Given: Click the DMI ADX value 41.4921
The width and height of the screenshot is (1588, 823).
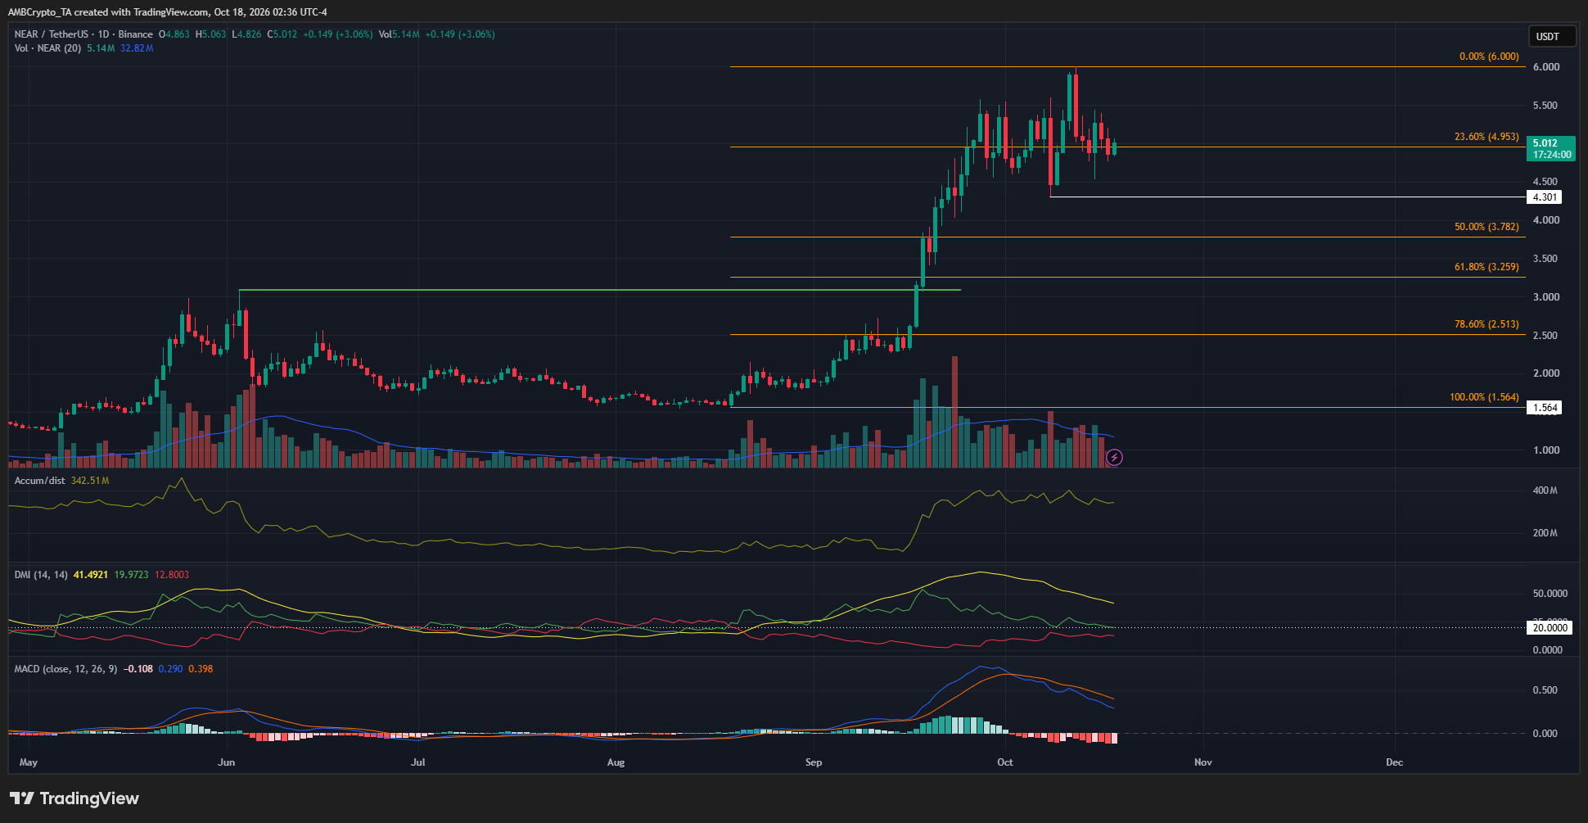Looking at the screenshot, I should pyautogui.click(x=91, y=575).
